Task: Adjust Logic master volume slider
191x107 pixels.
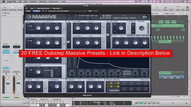Action: (x=181, y=103)
